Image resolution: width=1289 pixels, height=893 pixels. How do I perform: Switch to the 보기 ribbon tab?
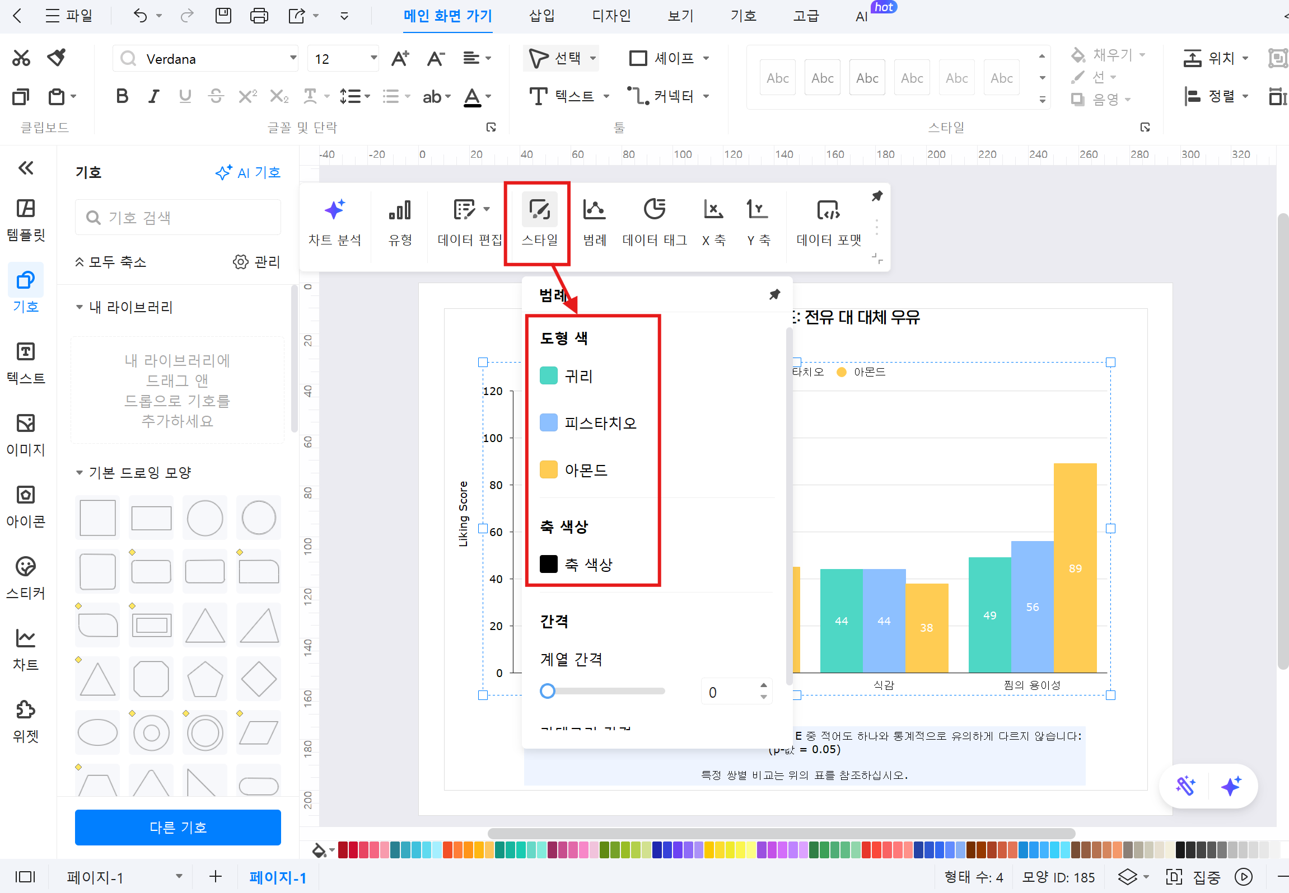[x=681, y=16]
